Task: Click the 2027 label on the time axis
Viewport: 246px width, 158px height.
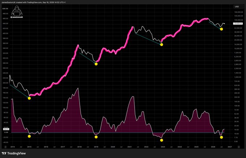Action: pos(230,147)
